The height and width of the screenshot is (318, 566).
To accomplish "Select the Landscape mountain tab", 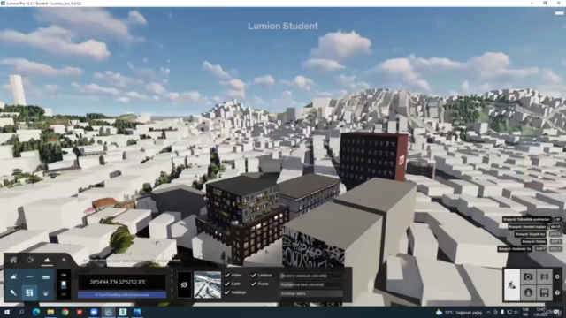I will click(47, 260).
